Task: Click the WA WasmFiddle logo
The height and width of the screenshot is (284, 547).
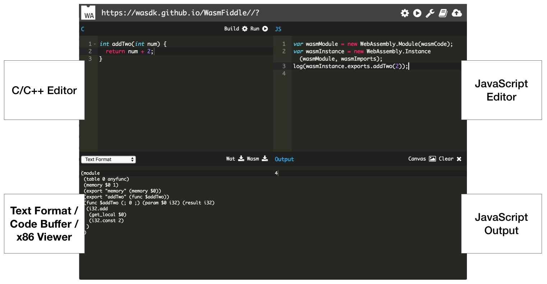Action: pyautogui.click(x=88, y=13)
